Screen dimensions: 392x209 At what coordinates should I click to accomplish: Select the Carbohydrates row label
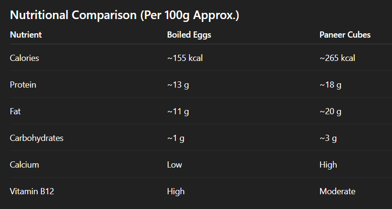36,138
